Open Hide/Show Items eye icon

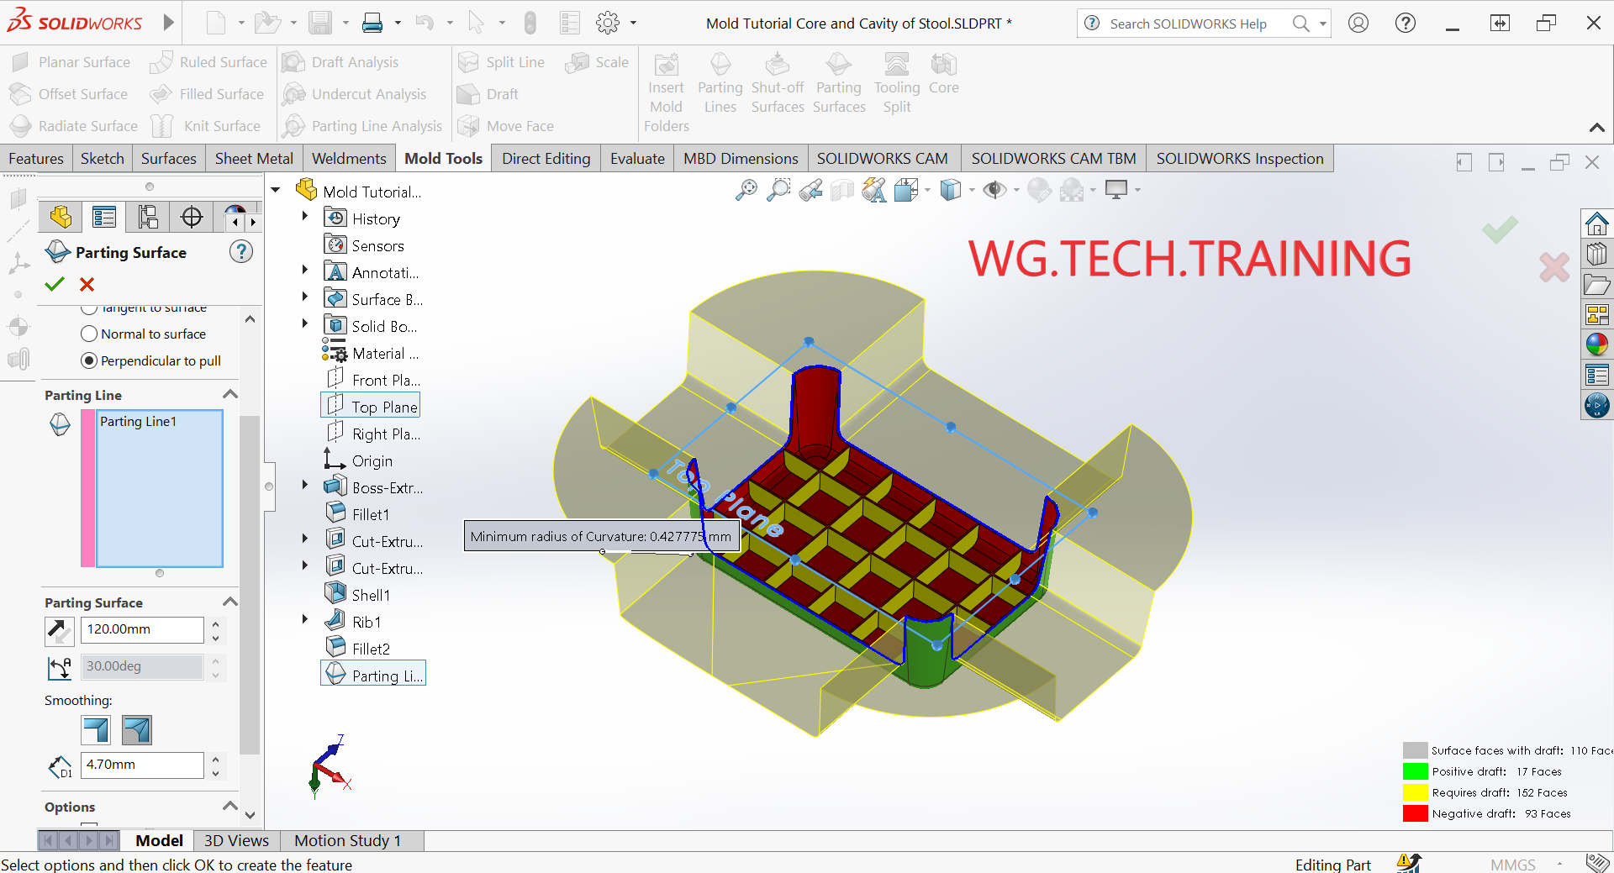pyautogui.click(x=994, y=191)
